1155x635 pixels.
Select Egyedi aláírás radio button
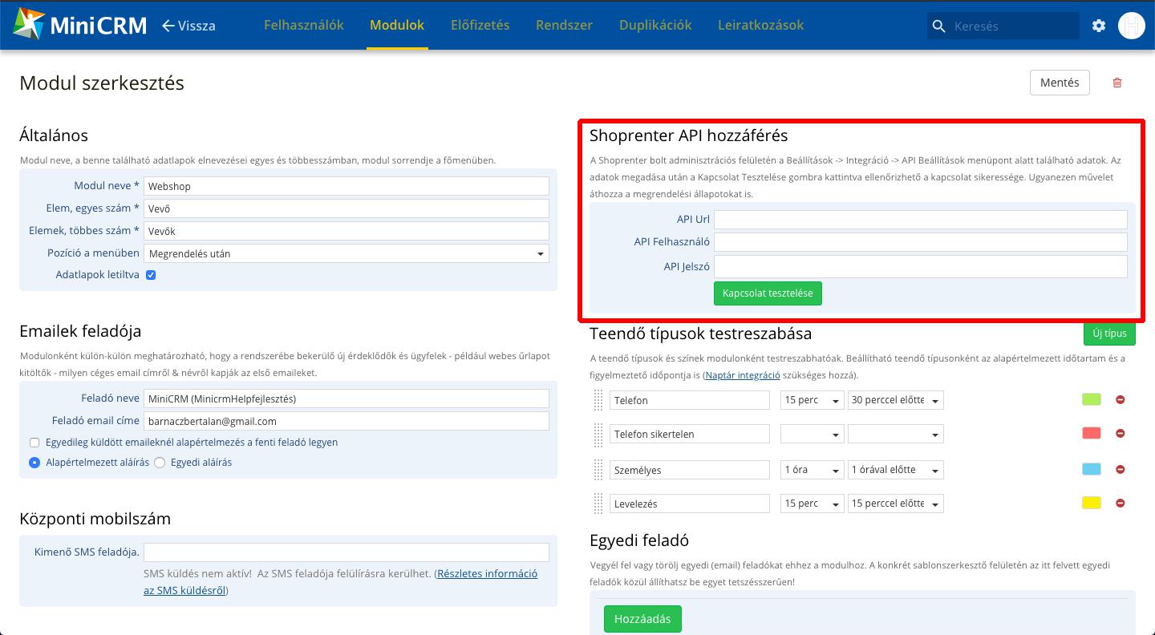pos(160,463)
